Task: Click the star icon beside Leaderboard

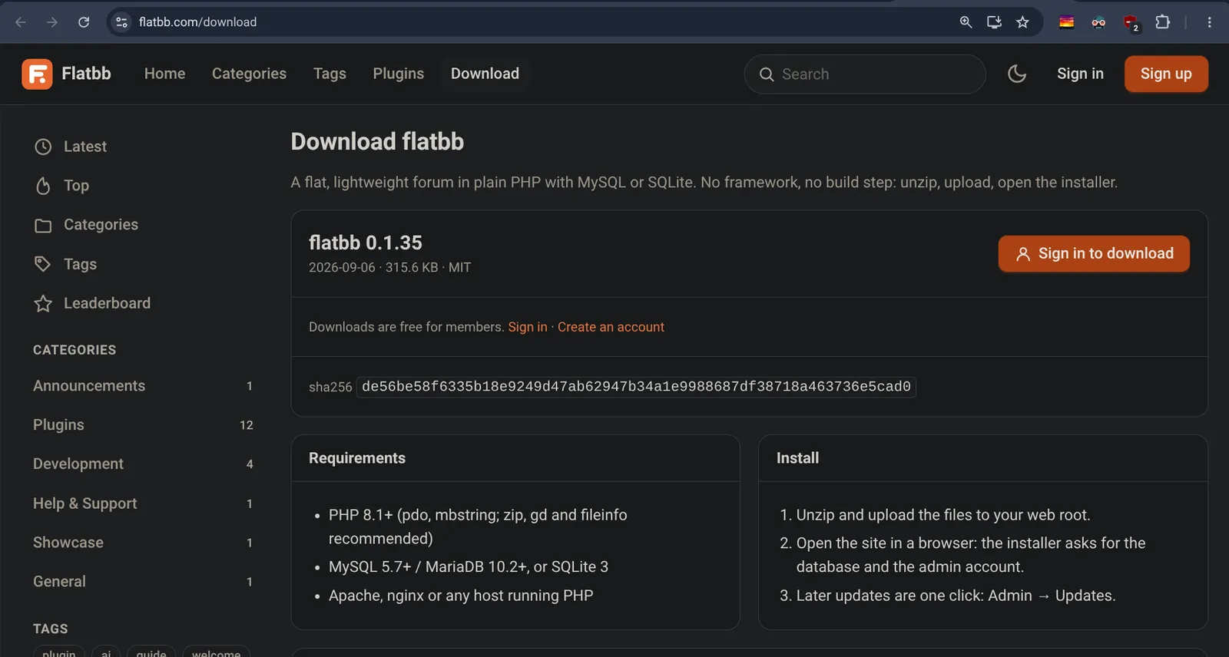Action: click(x=43, y=303)
